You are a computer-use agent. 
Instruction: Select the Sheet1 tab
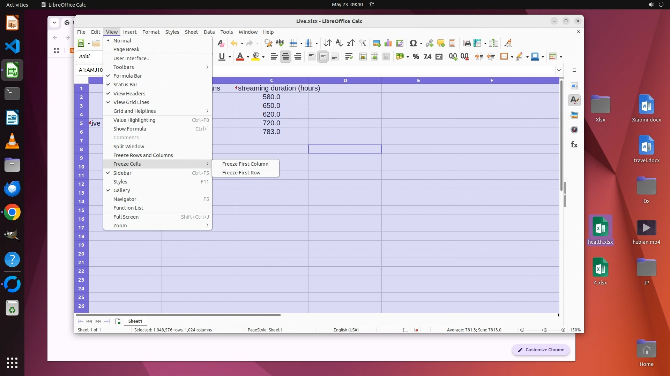(135, 321)
